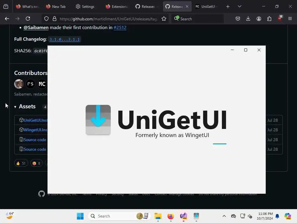
Task: Expand the list all tabs chevron
Action: pyautogui.click(x=239, y=7)
